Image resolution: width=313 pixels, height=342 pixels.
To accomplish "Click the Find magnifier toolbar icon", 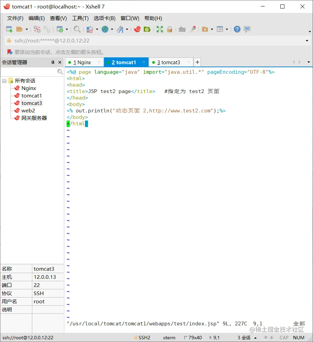I will (77, 29).
